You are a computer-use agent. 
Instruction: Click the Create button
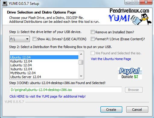tap(111, 110)
